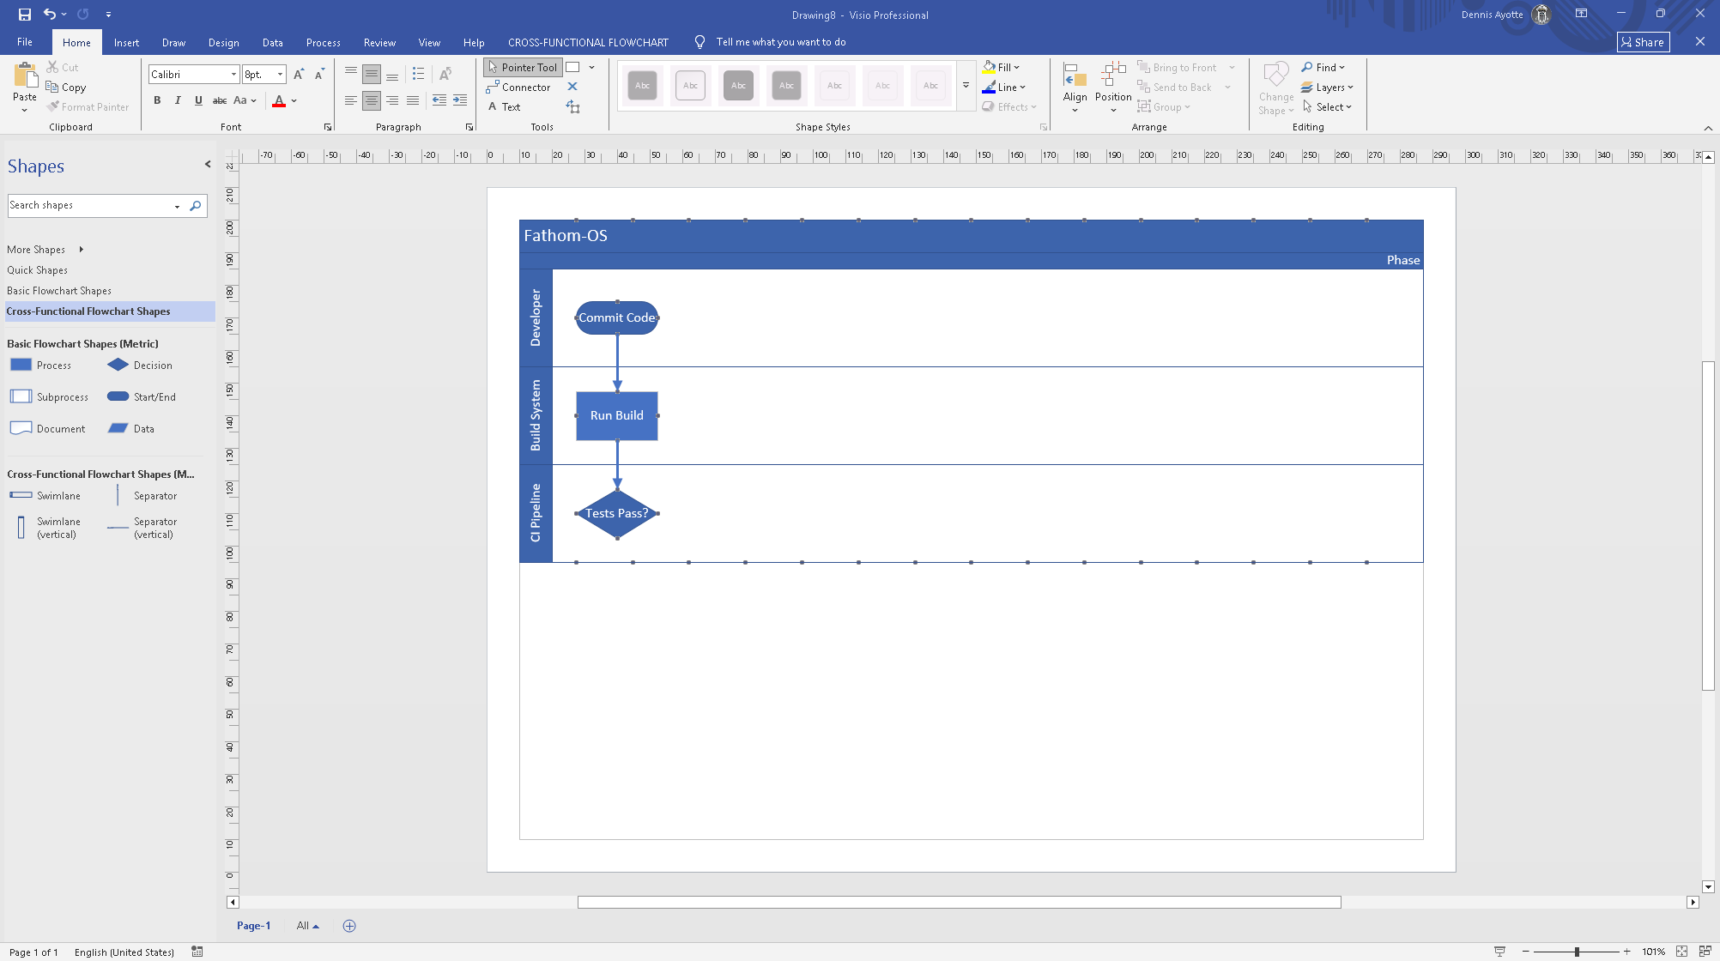Click the bullets list icon

click(418, 75)
